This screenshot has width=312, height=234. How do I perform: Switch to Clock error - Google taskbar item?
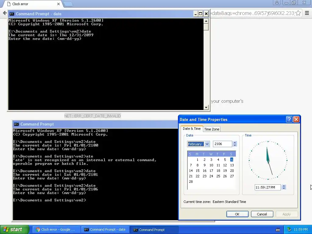click(x=56, y=230)
